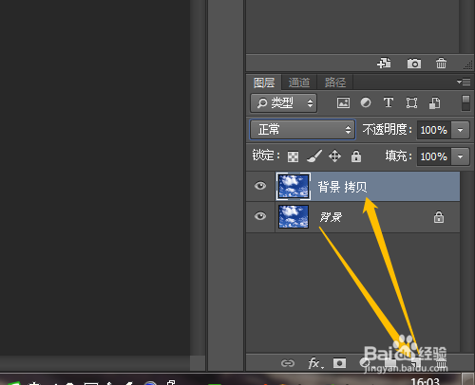Open the fx layer style menu
Screen dimensions: 475x385
pos(315,363)
